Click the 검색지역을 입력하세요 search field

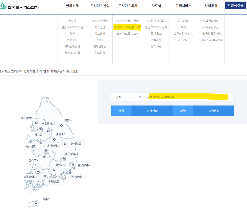tap(188, 97)
